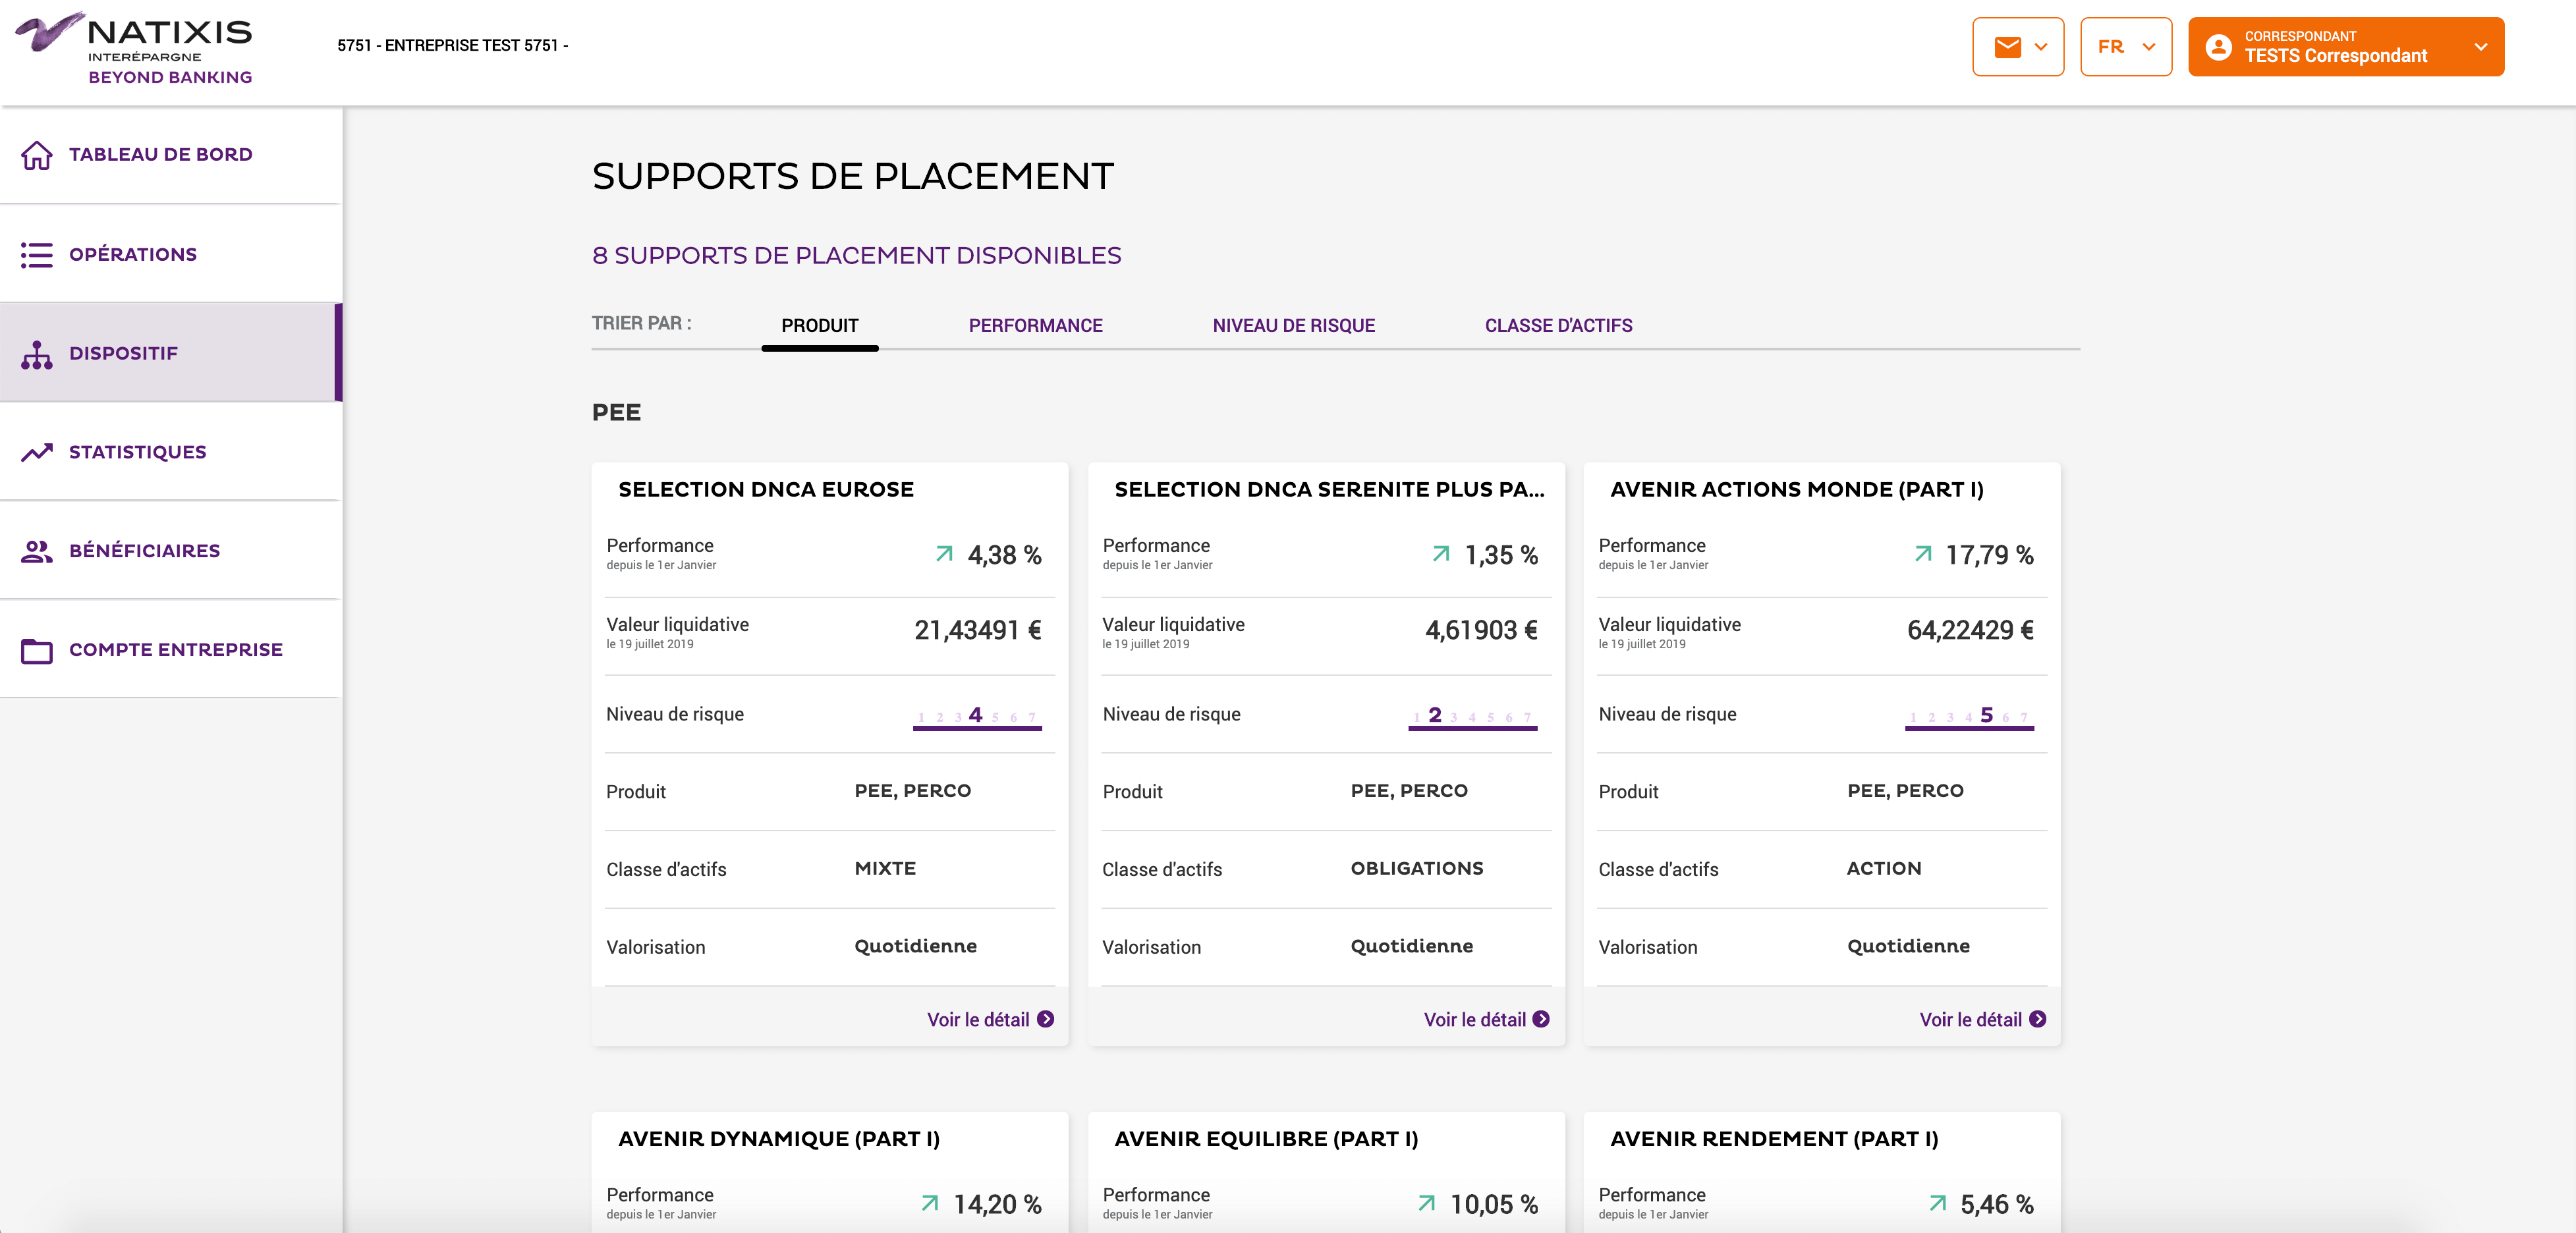Click the OBLIGATIONS asset class value
2576x1233 pixels.
point(1417,869)
